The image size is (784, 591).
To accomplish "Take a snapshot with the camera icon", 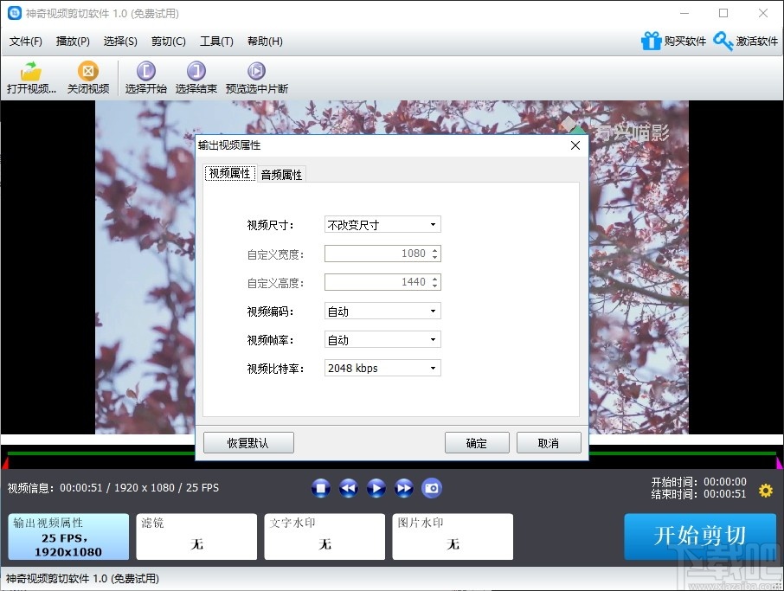I will click(431, 488).
